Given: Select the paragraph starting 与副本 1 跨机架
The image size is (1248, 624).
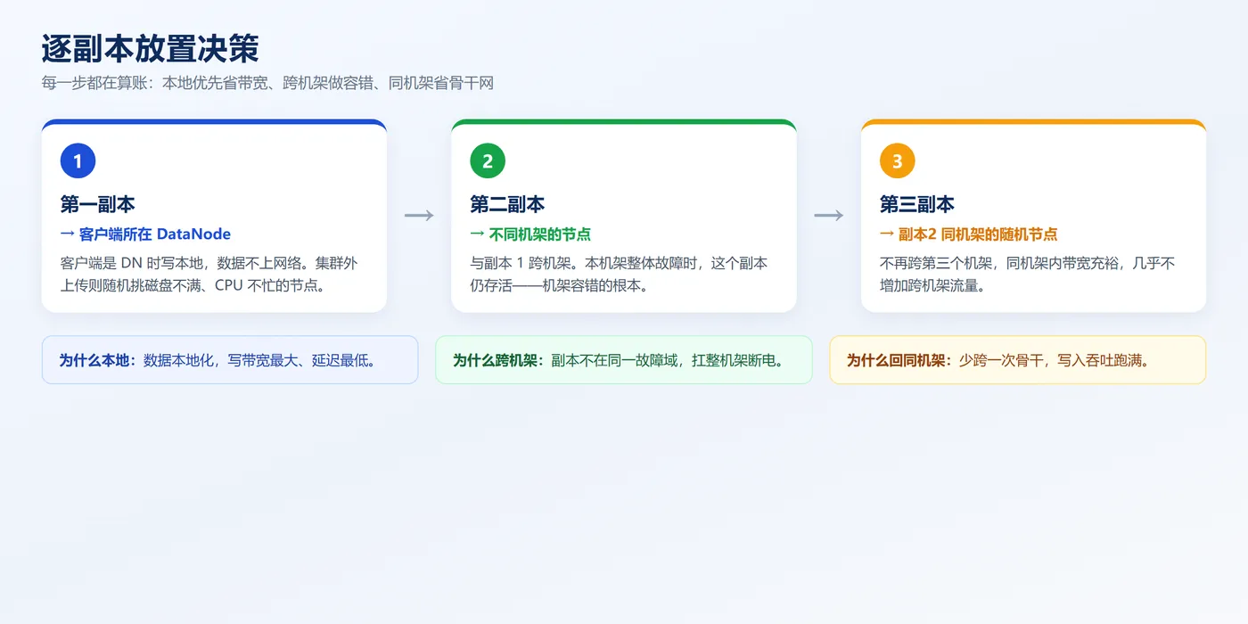Looking at the screenshot, I should (619, 275).
